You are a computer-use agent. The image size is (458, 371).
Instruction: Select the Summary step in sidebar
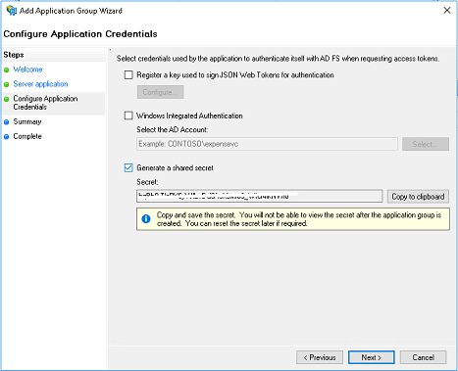pos(27,121)
